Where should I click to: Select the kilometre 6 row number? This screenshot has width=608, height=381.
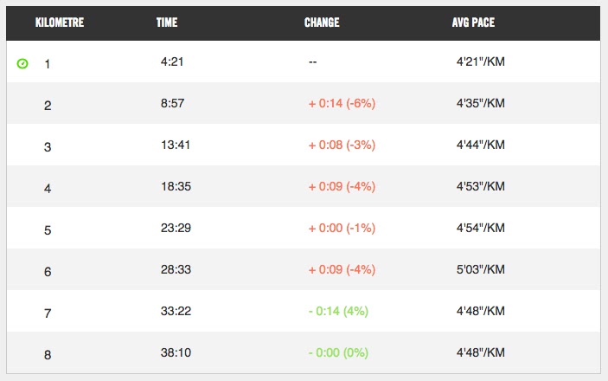pos(48,271)
